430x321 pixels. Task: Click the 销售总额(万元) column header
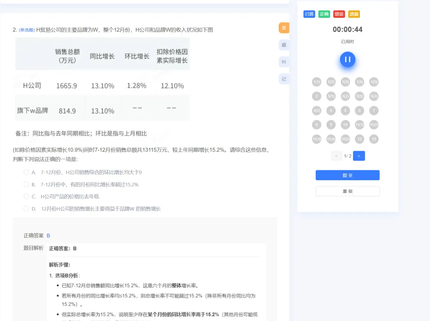point(67,56)
